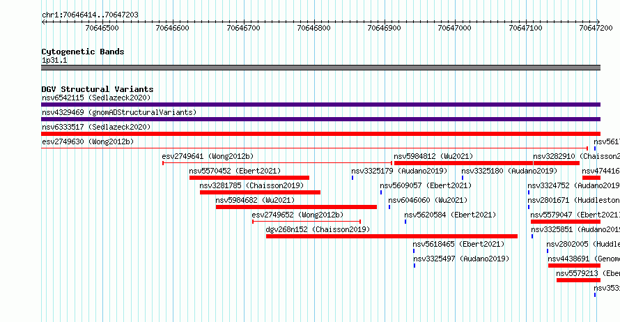Click the nsv4438691 red variant bar
This screenshot has width=620, height=322.
574,266
